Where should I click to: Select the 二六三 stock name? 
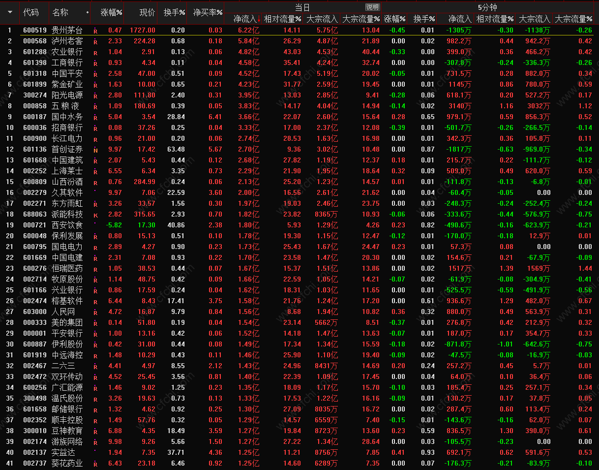coord(63,366)
